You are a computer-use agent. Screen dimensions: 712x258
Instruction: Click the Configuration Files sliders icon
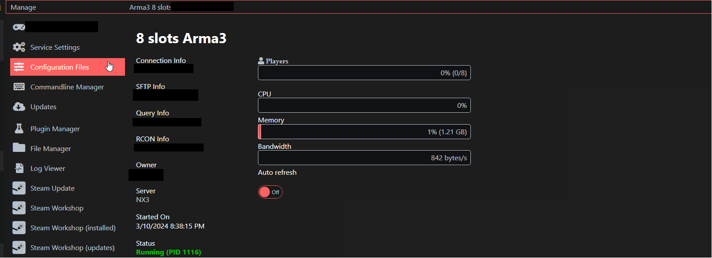tap(19, 67)
